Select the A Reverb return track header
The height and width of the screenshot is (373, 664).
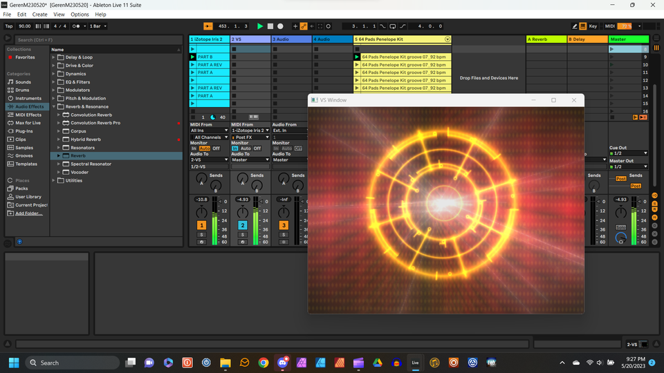tap(546, 39)
